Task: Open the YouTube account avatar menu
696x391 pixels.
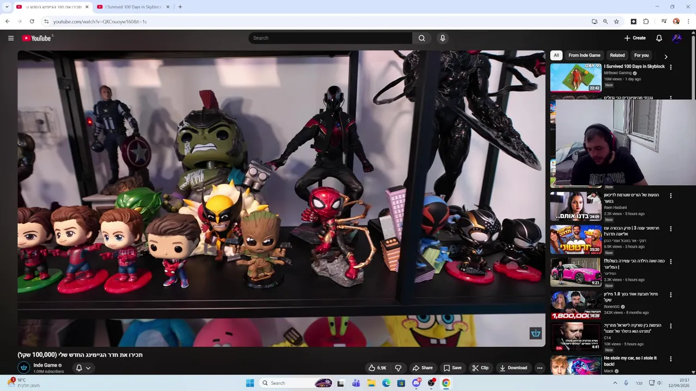Action: click(x=677, y=38)
